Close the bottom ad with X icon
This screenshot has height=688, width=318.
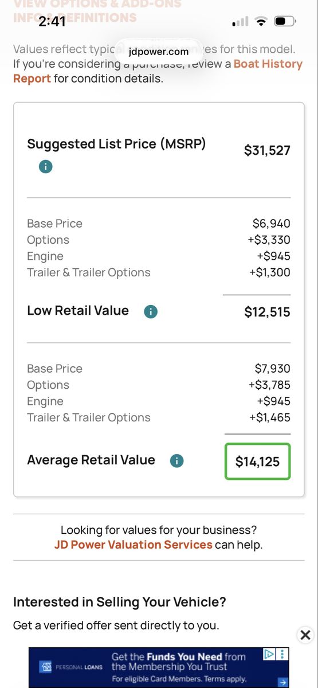pyautogui.click(x=305, y=635)
